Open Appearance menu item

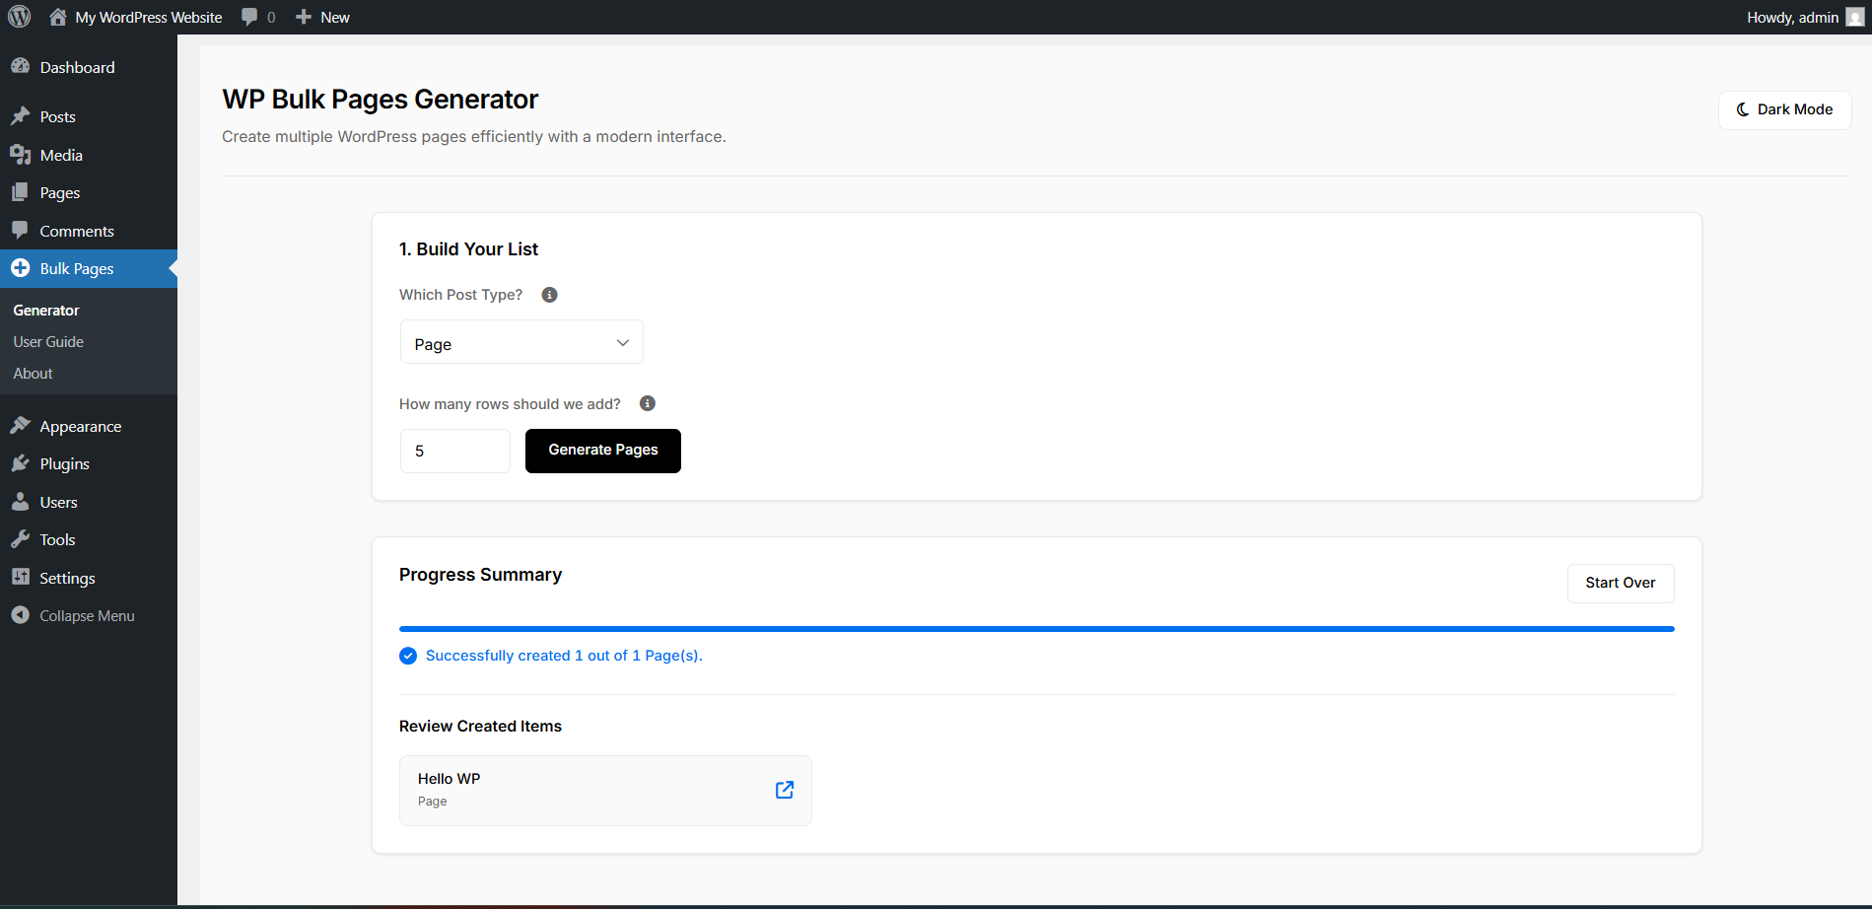tap(89, 426)
